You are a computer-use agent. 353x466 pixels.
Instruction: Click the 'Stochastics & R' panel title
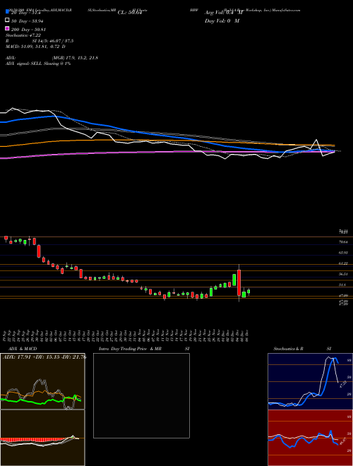[288, 348]
